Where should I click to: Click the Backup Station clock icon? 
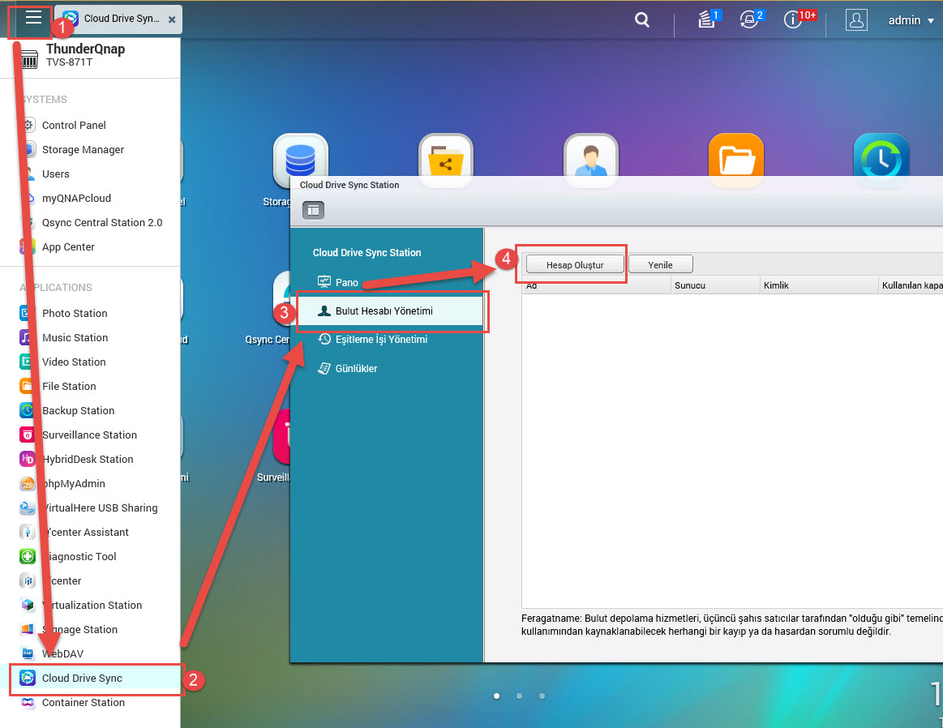(x=27, y=410)
